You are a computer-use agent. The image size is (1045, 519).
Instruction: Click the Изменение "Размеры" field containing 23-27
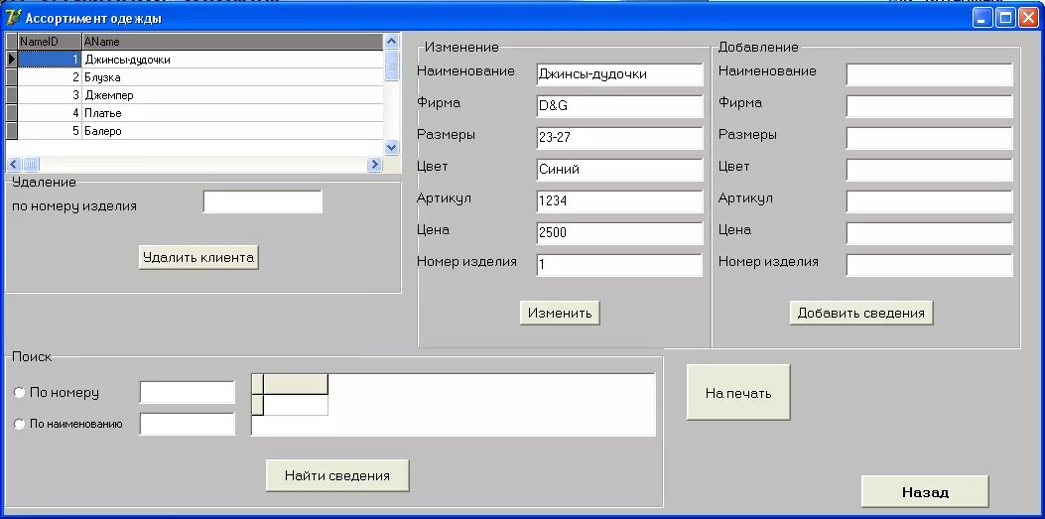[x=619, y=138]
